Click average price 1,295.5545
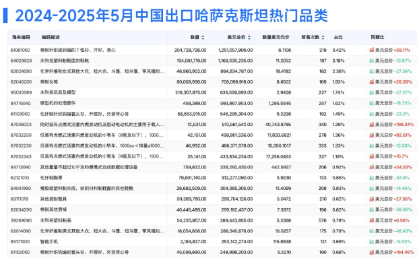 280,103
